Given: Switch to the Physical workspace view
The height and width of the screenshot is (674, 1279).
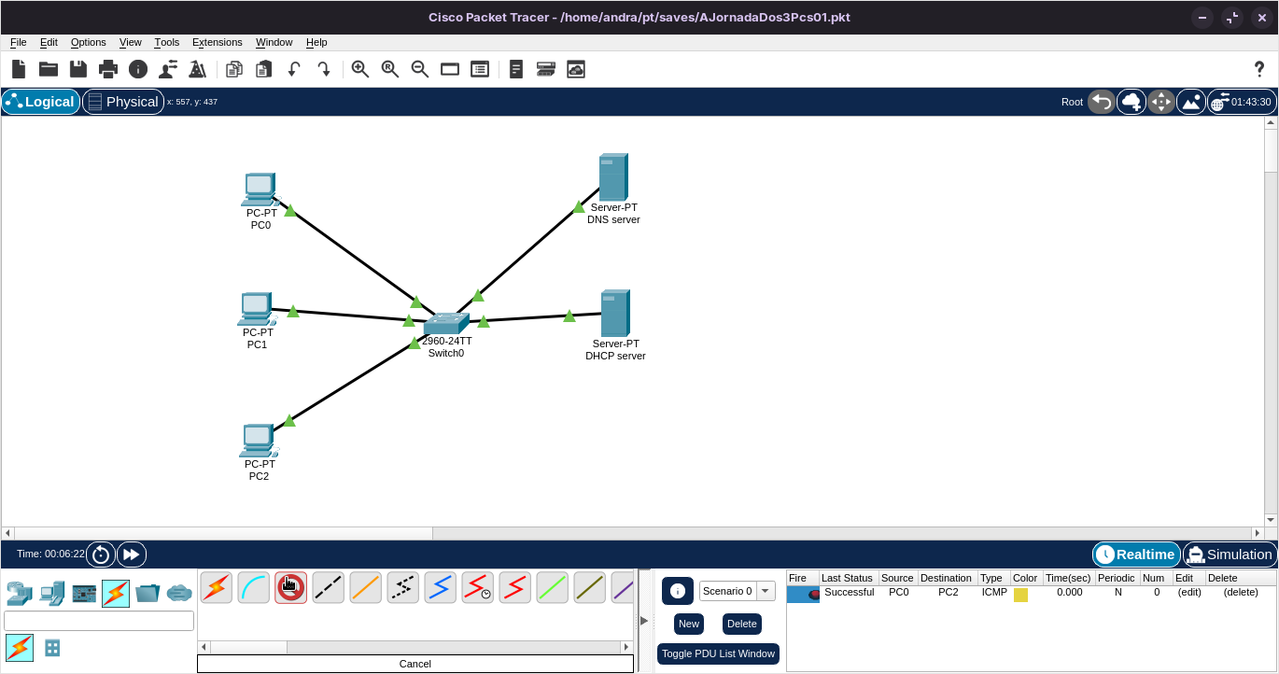Looking at the screenshot, I should [x=123, y=102].
